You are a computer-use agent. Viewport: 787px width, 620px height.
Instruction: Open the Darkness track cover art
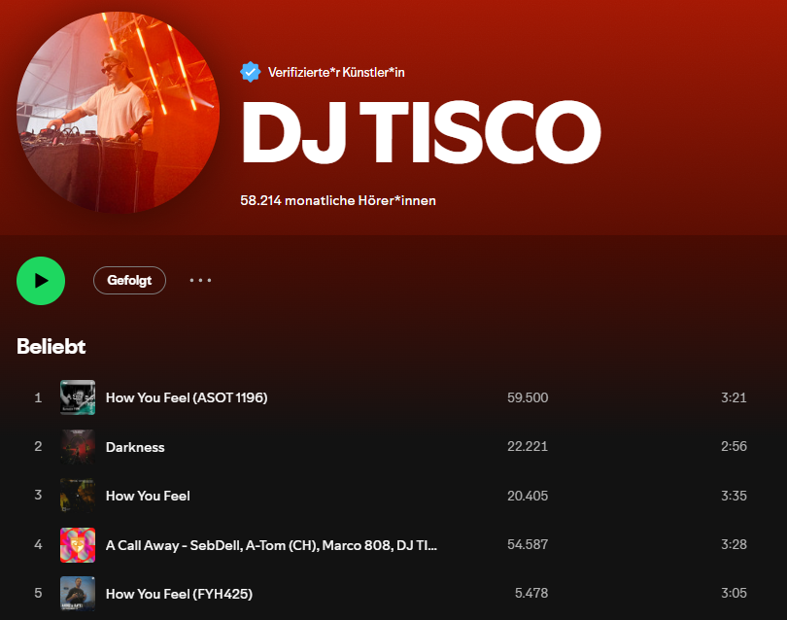(x=78, y=446)
